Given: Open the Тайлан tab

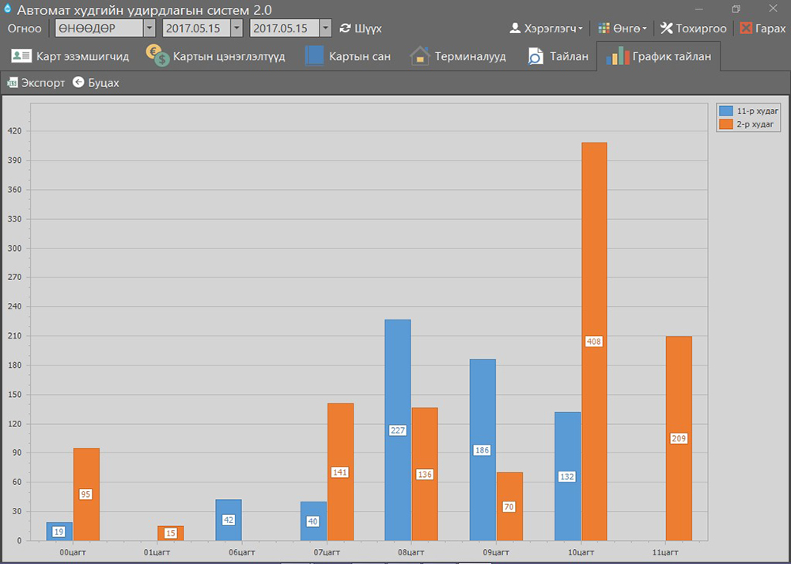Looking at the screenshot, I should 558,56.
